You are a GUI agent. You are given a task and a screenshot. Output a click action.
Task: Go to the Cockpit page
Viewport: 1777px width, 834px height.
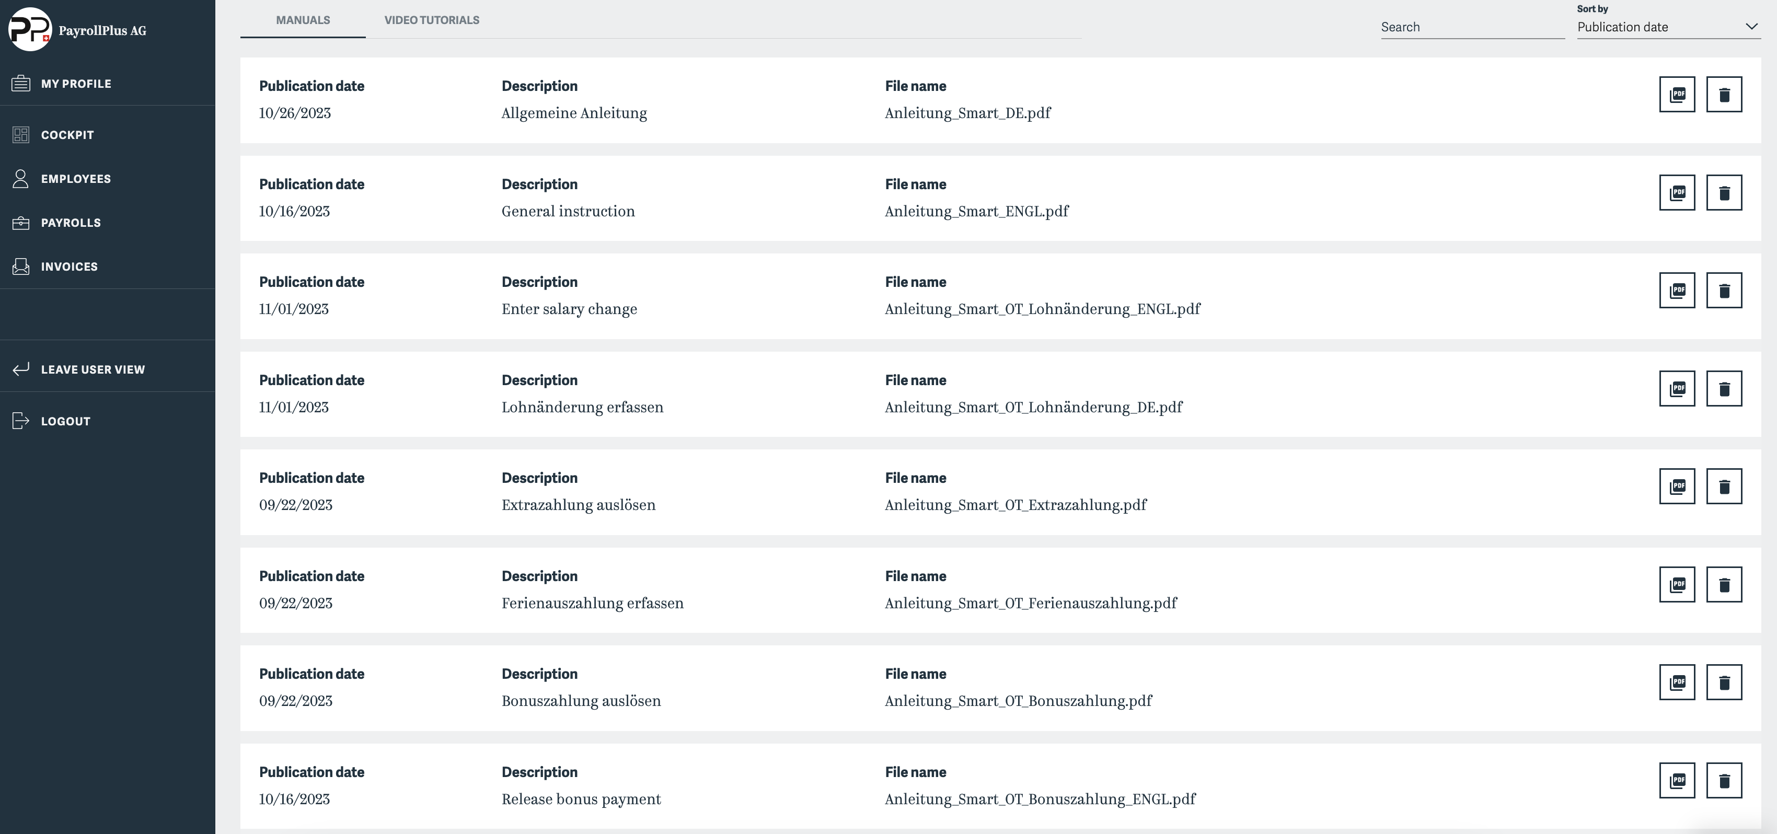(67, 134)
